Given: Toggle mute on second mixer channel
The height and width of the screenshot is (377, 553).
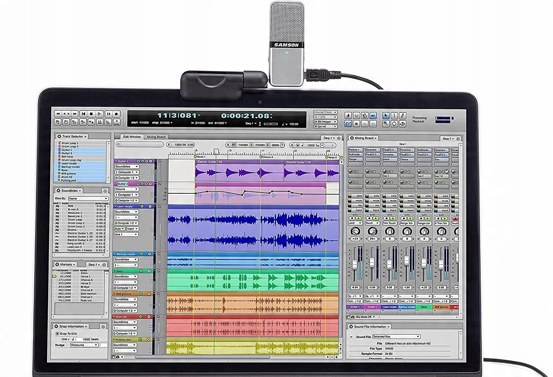Looking at the screenshot, I should (x=372, y=201).
